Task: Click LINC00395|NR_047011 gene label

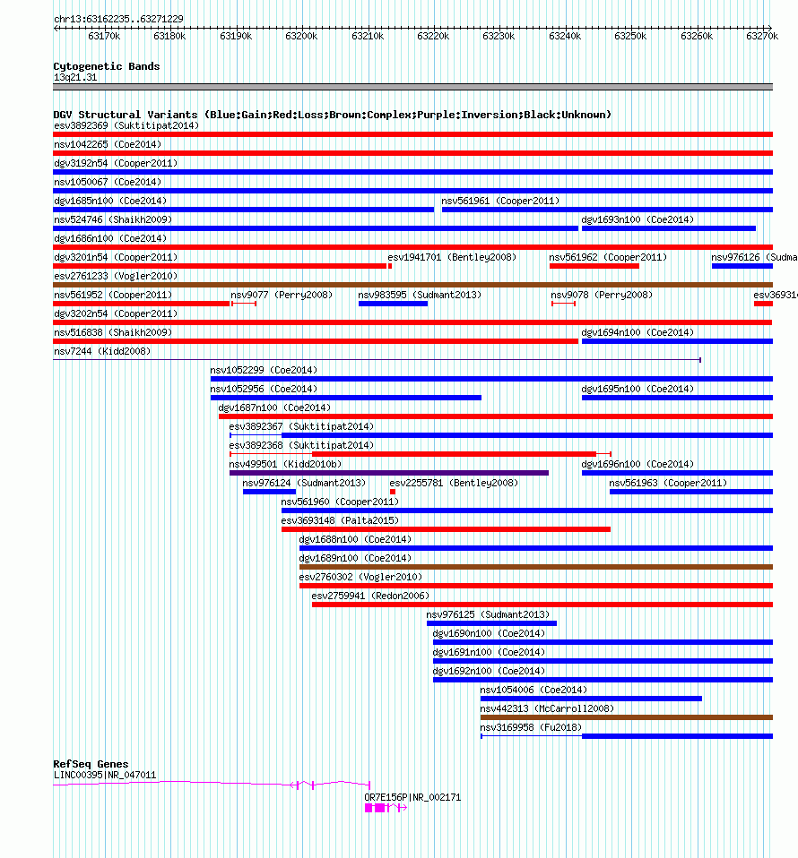Action: 105,776
